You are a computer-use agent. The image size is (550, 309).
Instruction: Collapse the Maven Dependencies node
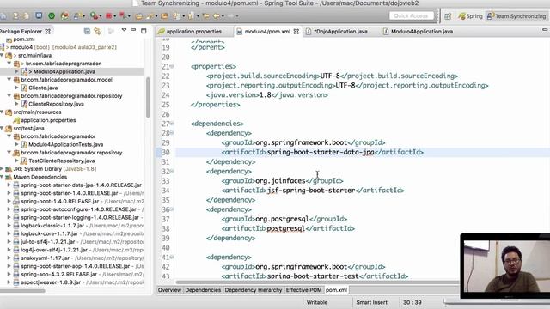2,177
